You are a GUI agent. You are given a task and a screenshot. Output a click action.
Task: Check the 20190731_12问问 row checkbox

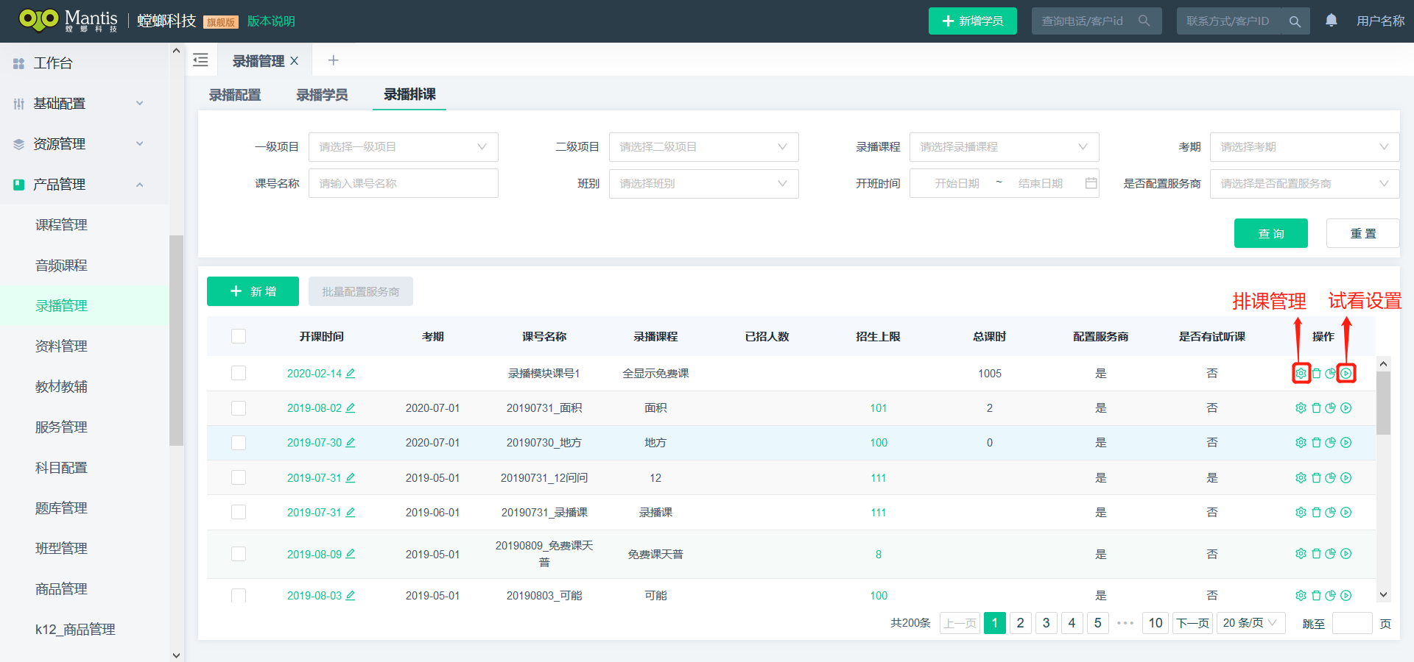click(239, 477)
